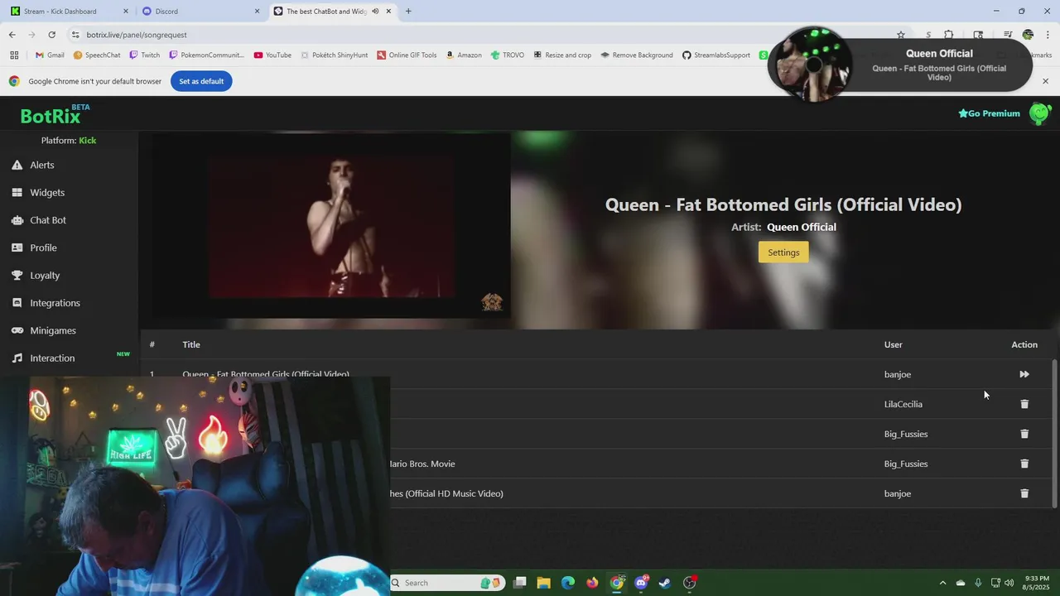The image size is (1060, 596).
Task: Open OBS Studio from taskbar
Action: tap(690, 583)
